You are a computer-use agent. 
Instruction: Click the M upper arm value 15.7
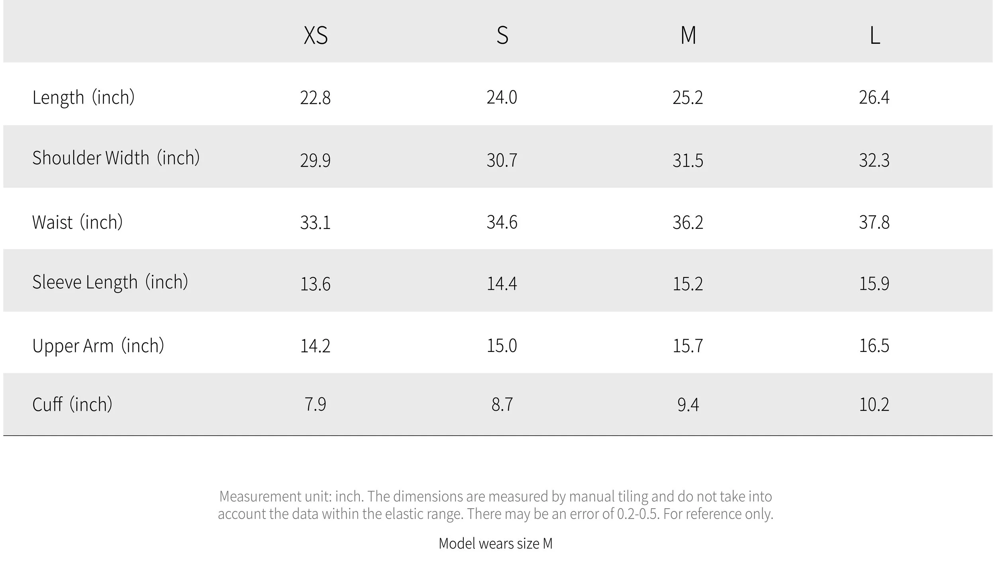coord(688,346)
